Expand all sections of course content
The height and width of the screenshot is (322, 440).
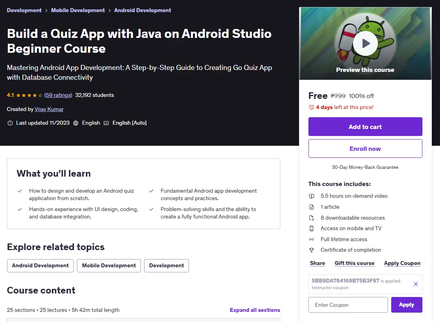tap(255, 310)
